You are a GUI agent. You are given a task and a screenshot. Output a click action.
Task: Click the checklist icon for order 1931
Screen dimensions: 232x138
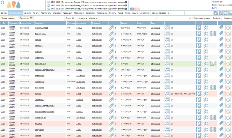(205, 52)
